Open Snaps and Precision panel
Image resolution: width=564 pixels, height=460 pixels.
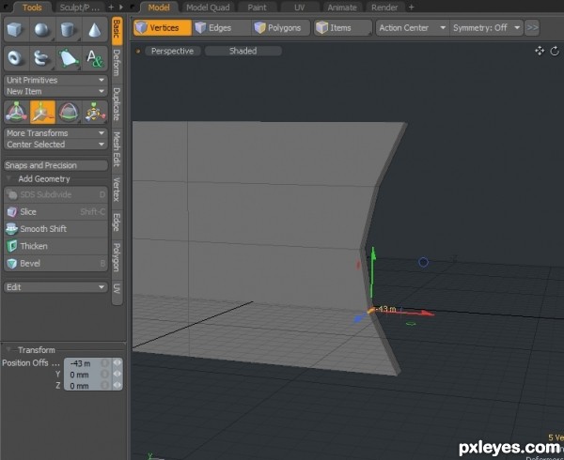point(55,165)
